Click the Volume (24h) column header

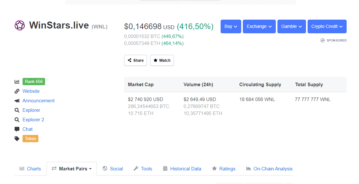[x=198, y=85]
